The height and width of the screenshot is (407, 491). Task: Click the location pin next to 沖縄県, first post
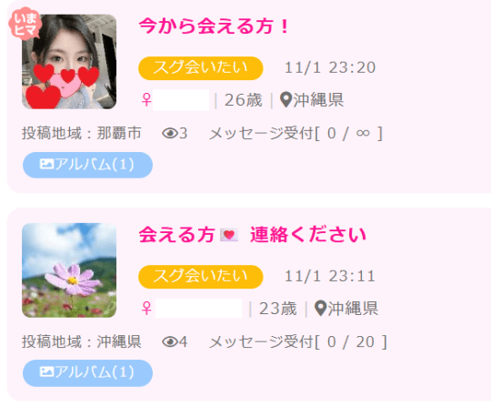pos(286,100)
